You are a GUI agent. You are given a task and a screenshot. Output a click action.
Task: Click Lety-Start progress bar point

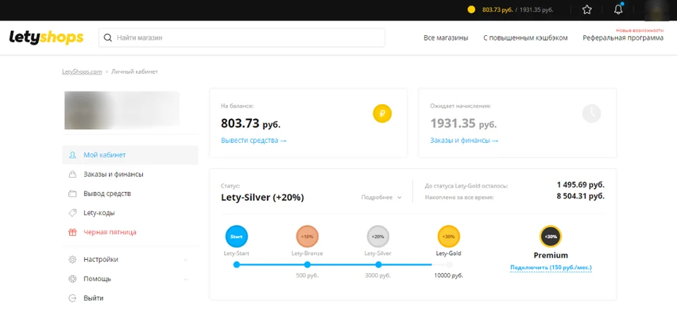(236, 265)
